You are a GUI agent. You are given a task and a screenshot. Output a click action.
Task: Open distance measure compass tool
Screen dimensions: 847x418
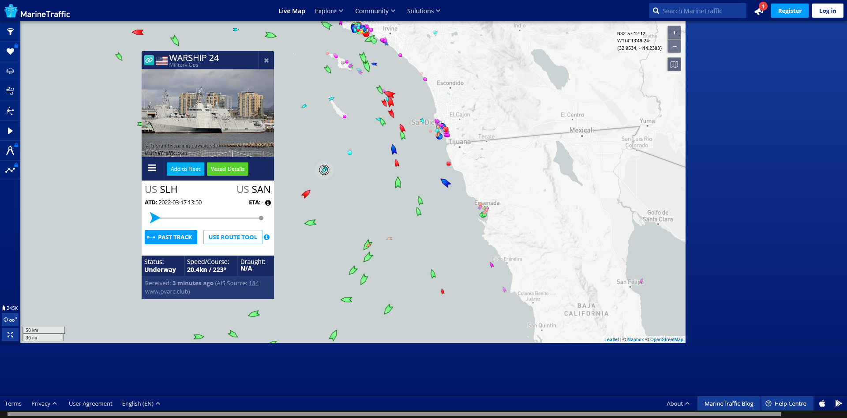[x=10, y=151]
